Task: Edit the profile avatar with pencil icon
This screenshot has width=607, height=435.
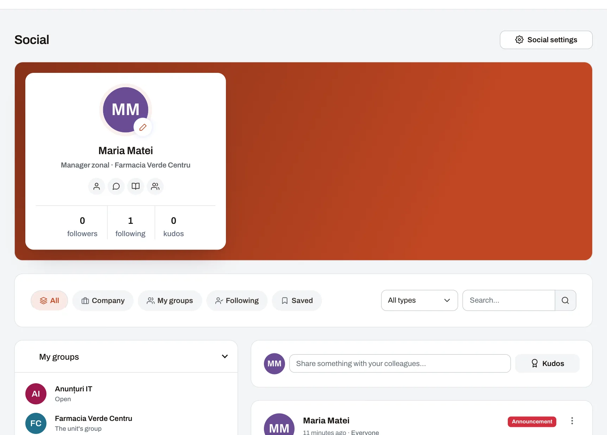Action: point(143,127)
